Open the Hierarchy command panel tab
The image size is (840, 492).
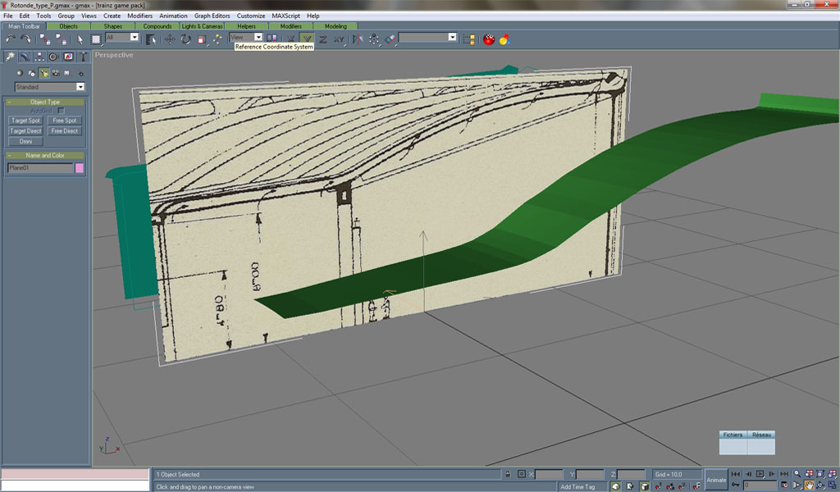(39, 57)
